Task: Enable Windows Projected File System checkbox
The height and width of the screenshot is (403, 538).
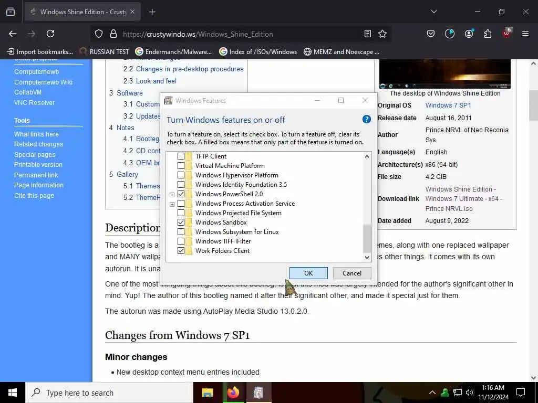Action: tap(181, 213)
